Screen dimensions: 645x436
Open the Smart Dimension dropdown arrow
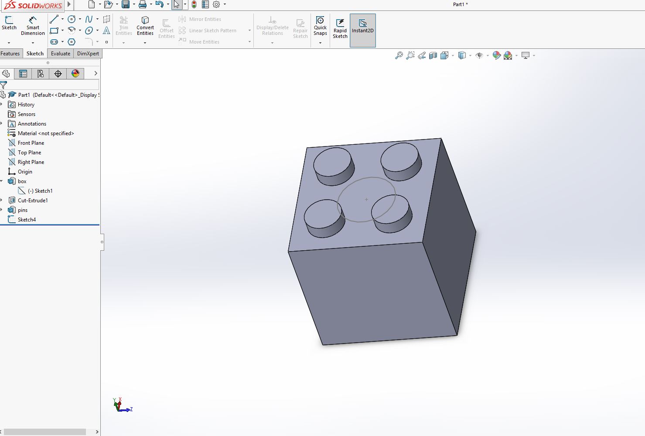[33, 43]
